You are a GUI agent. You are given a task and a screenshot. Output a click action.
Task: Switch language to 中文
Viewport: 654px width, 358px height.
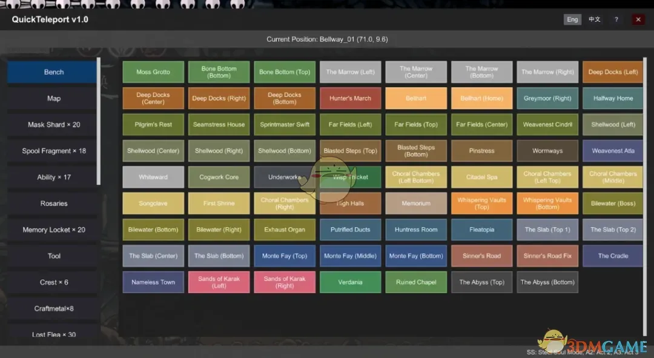(595, 19)
